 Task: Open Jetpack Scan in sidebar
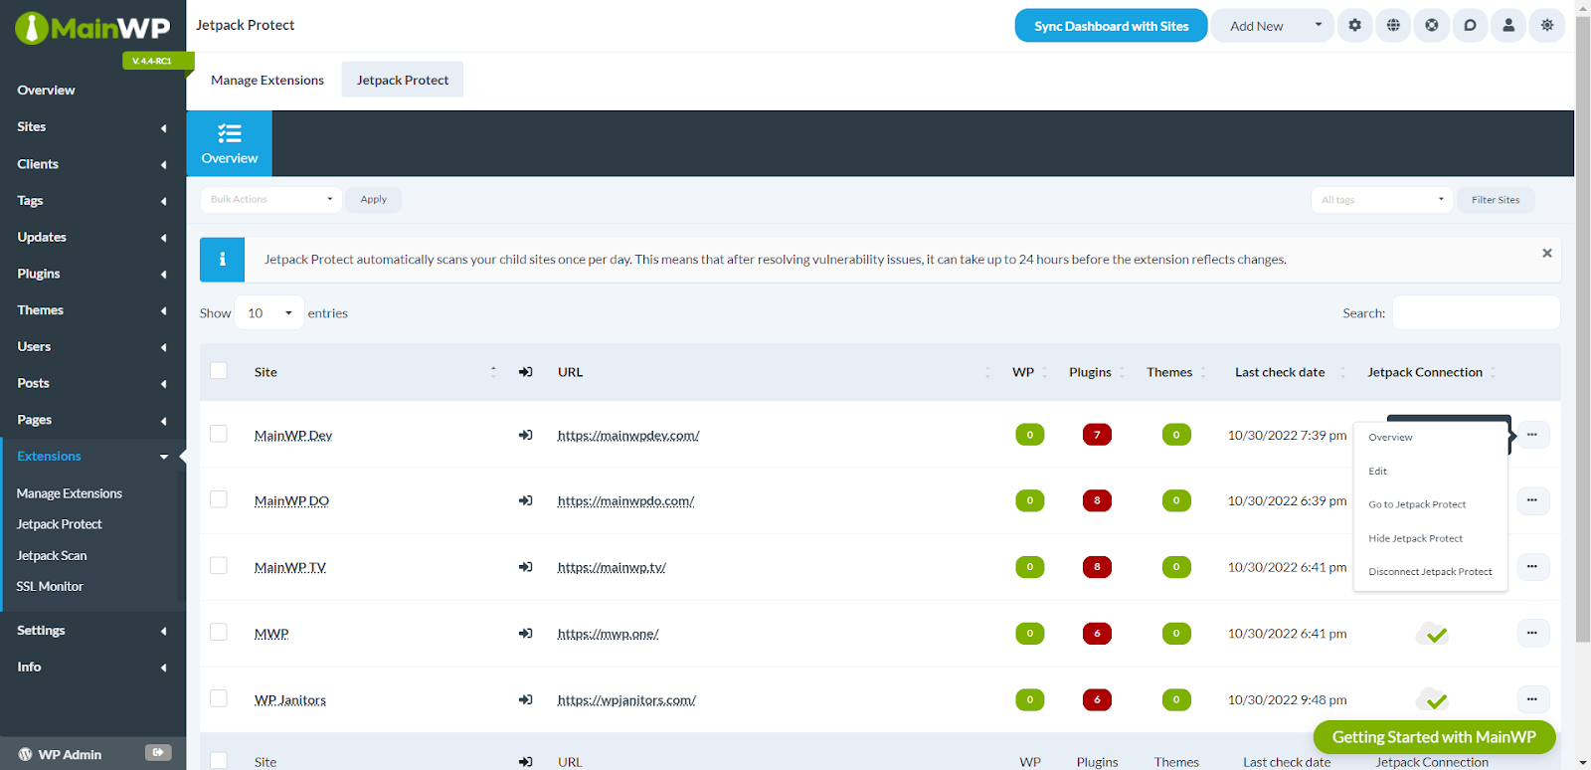coord(52,555)
